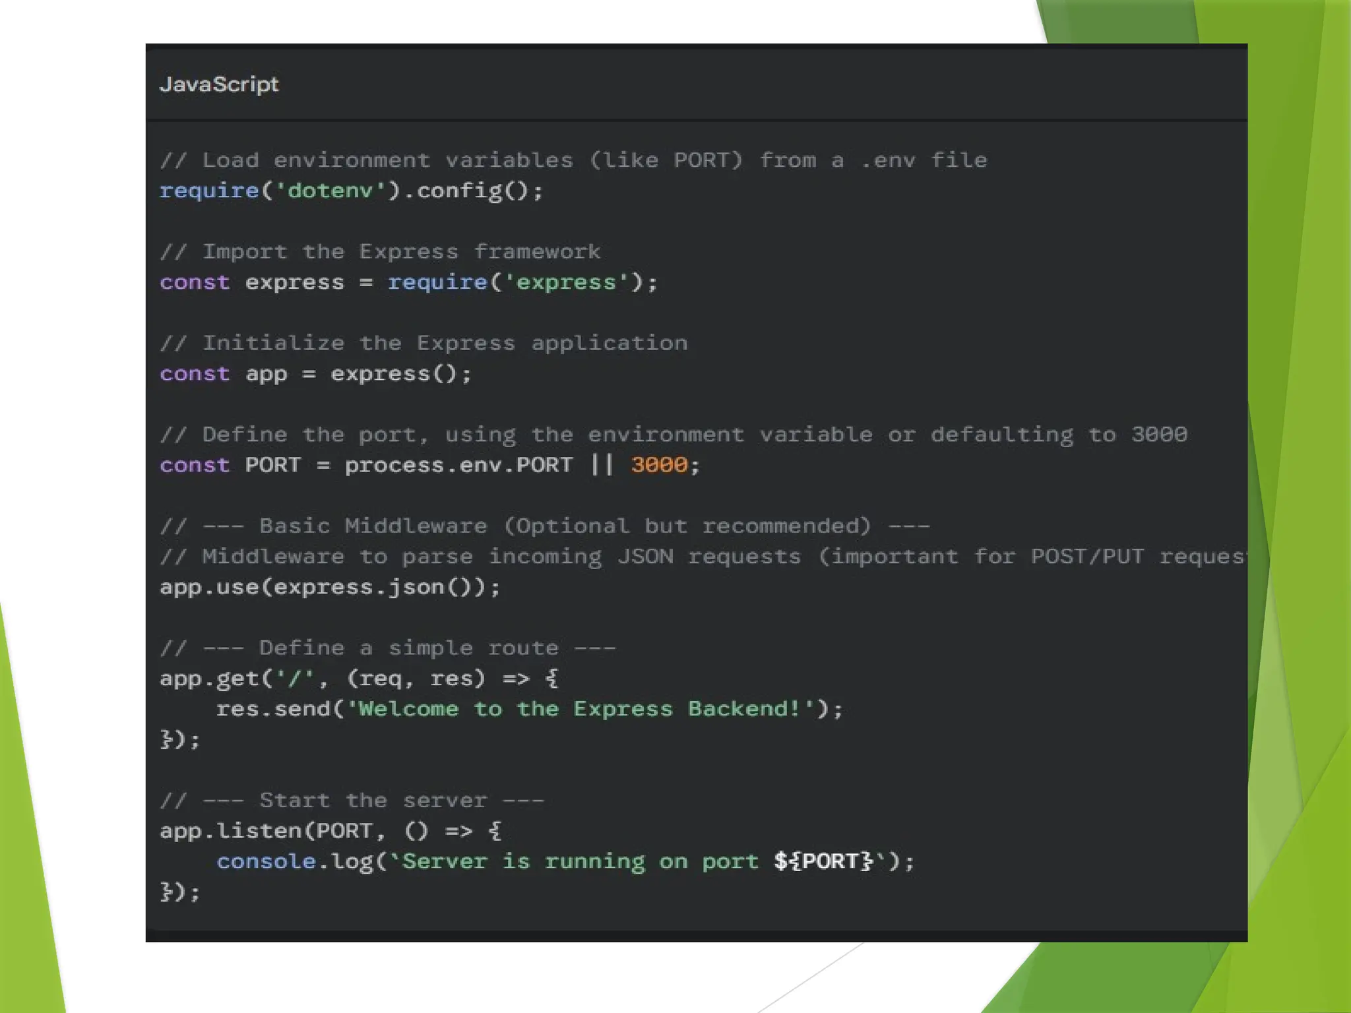Click the Initialize the Express application comment
The width and height of the screenshot is (1351, 1013).
[424, 344]
